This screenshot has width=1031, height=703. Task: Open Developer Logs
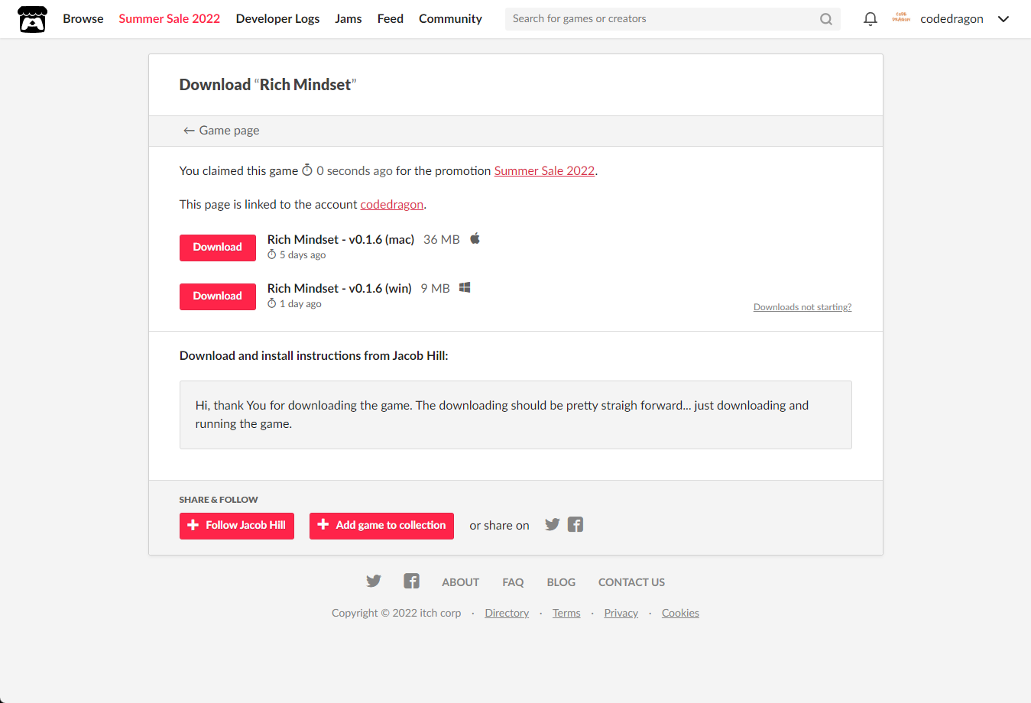[x=277, y=19]
